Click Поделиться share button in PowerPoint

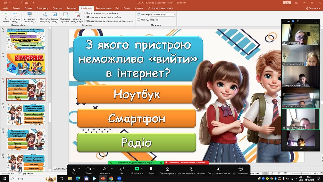click(x=312, y=8)
